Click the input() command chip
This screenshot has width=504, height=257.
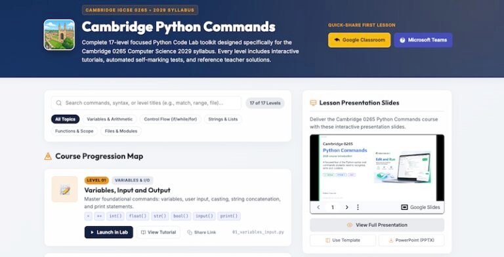click(x=205, y=216)
